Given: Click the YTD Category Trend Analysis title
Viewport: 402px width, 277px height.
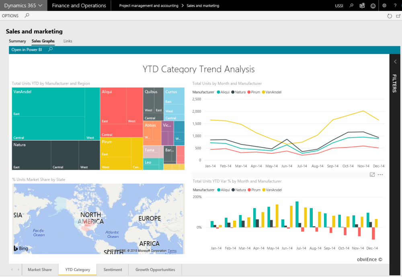Looking at the screenshot, I should 199,69.
